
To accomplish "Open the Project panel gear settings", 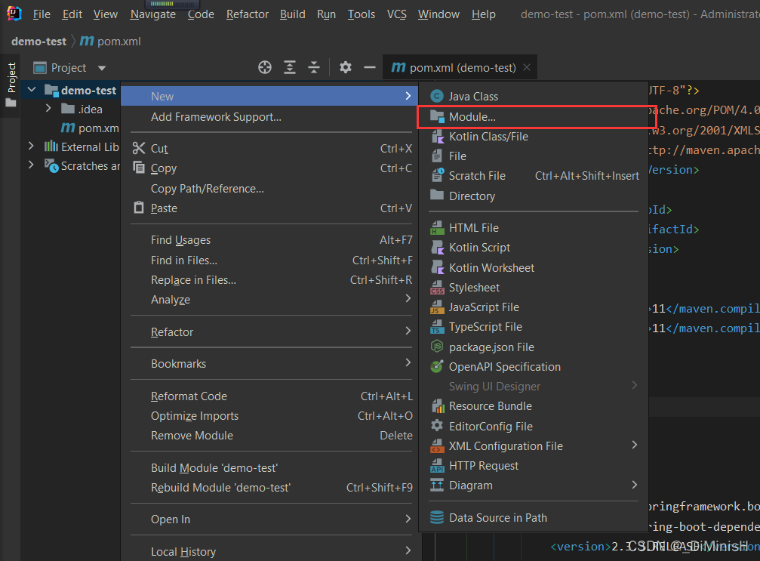I will click(345, 67).
